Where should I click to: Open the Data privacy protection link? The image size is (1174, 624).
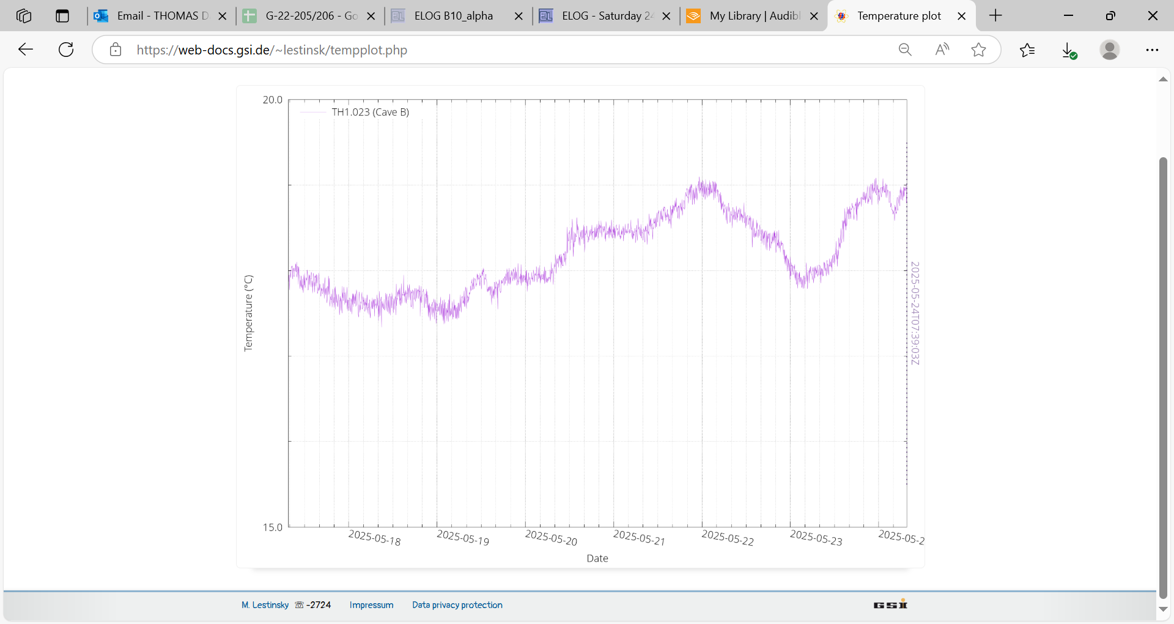point(457,605)
